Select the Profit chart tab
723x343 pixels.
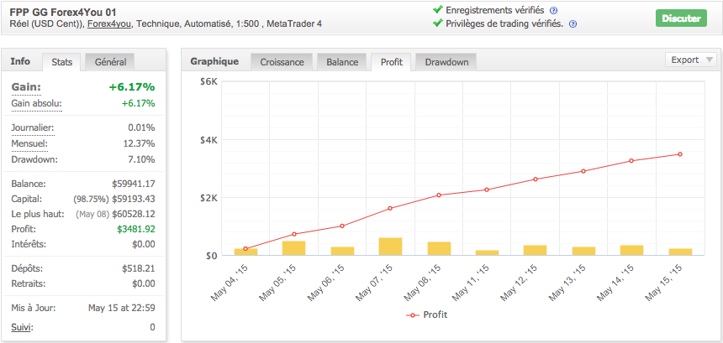pyautogui.click(x=391, y=62)
